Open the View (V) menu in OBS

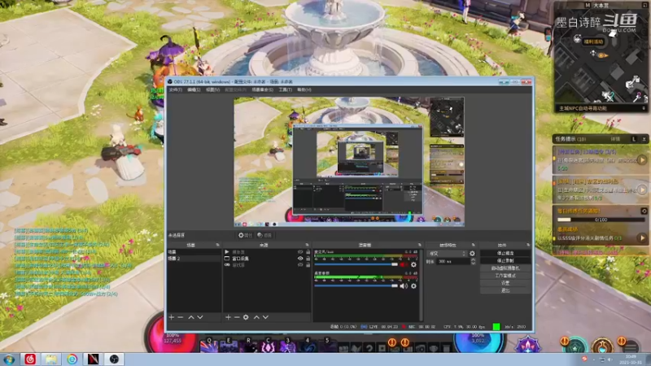[212, 89]
